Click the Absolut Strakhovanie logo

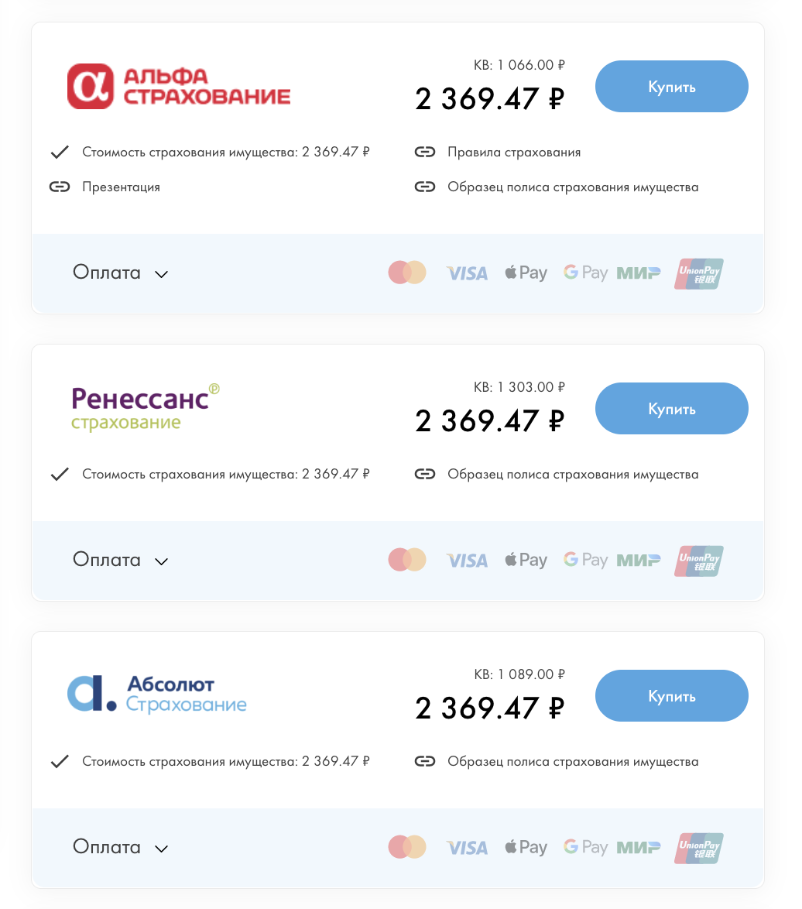157,694
